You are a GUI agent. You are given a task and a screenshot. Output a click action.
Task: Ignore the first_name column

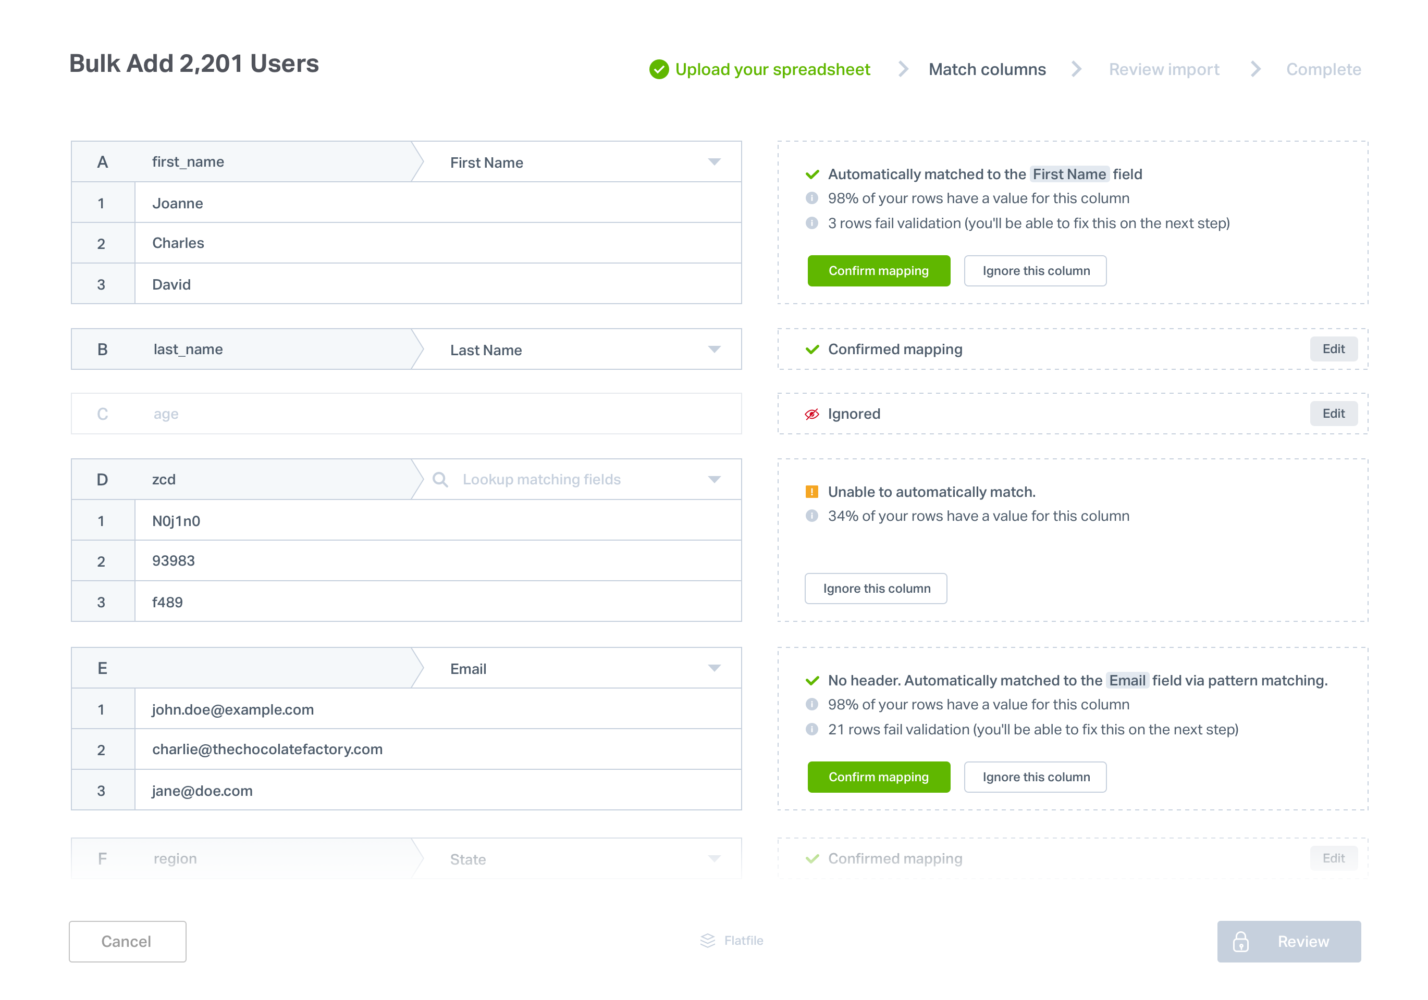coord(1035,271)
